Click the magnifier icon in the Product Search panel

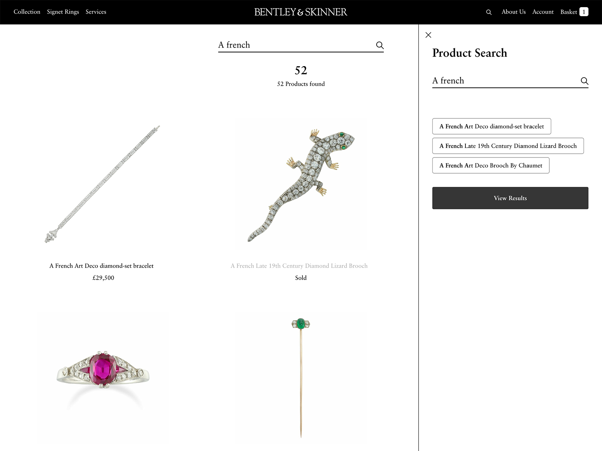pyautogui.click(x=584, y=81)
